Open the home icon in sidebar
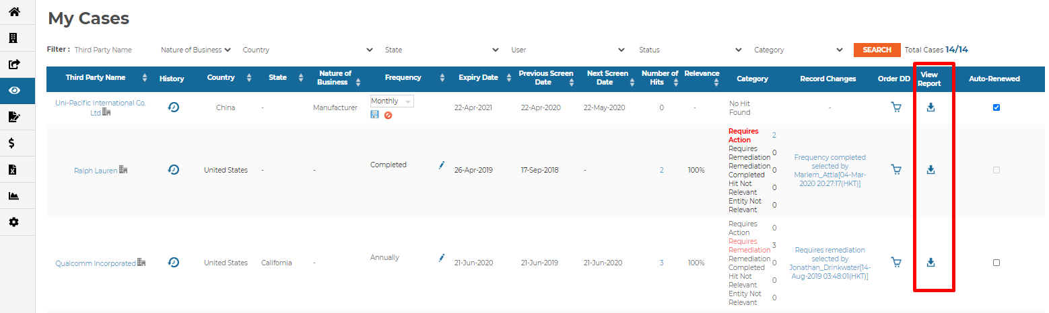This screenshot has width=1049, height=313. (x=13, y=12)
